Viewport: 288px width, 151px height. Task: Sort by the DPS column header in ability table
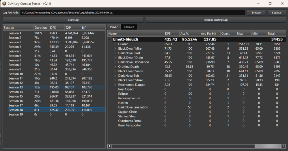point(171,34)
